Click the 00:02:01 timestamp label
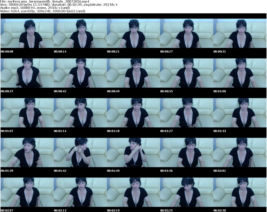The height and width of the screenshot is (212, 267). tap(220, 171)
